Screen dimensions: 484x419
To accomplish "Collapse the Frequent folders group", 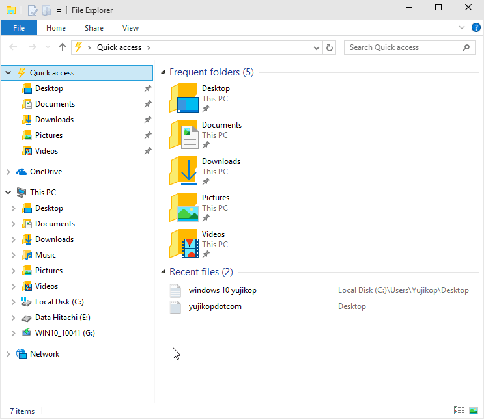I will point(163,72).
